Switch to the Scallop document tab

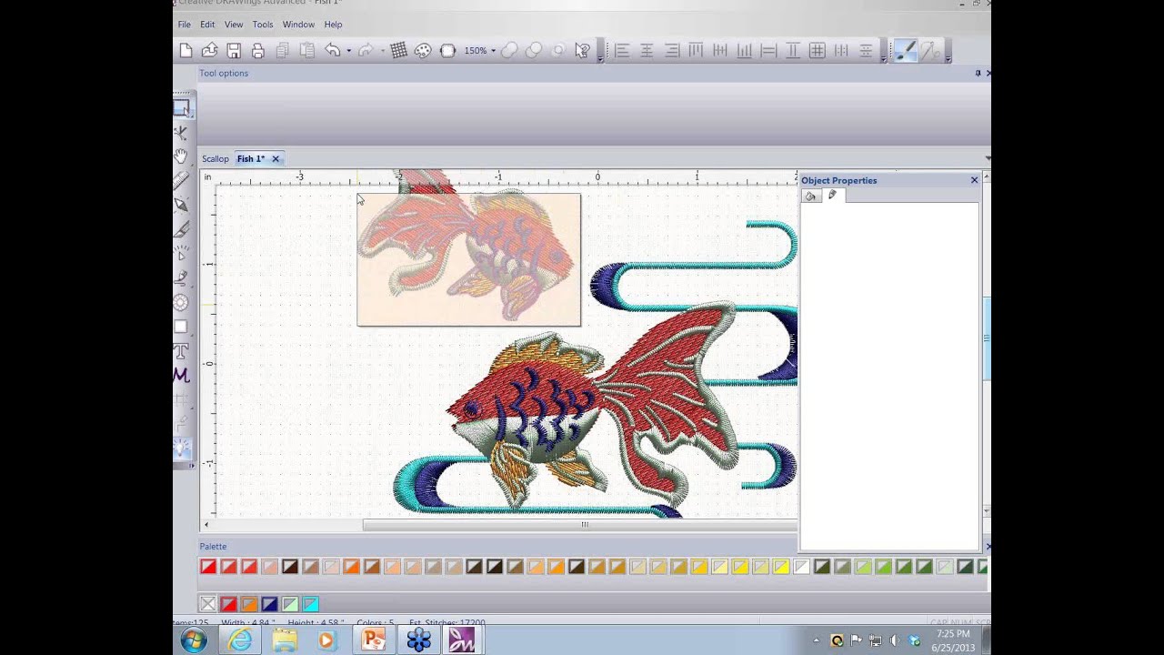(x=216, y=159)
